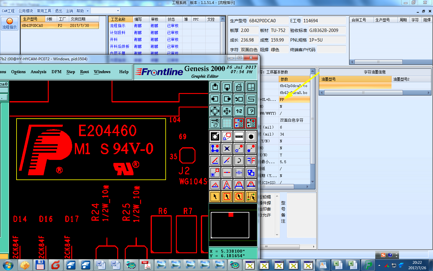This screenshot has height=271, width=433.
Task: Click the home view house icon
Action: tap(239, 87)
